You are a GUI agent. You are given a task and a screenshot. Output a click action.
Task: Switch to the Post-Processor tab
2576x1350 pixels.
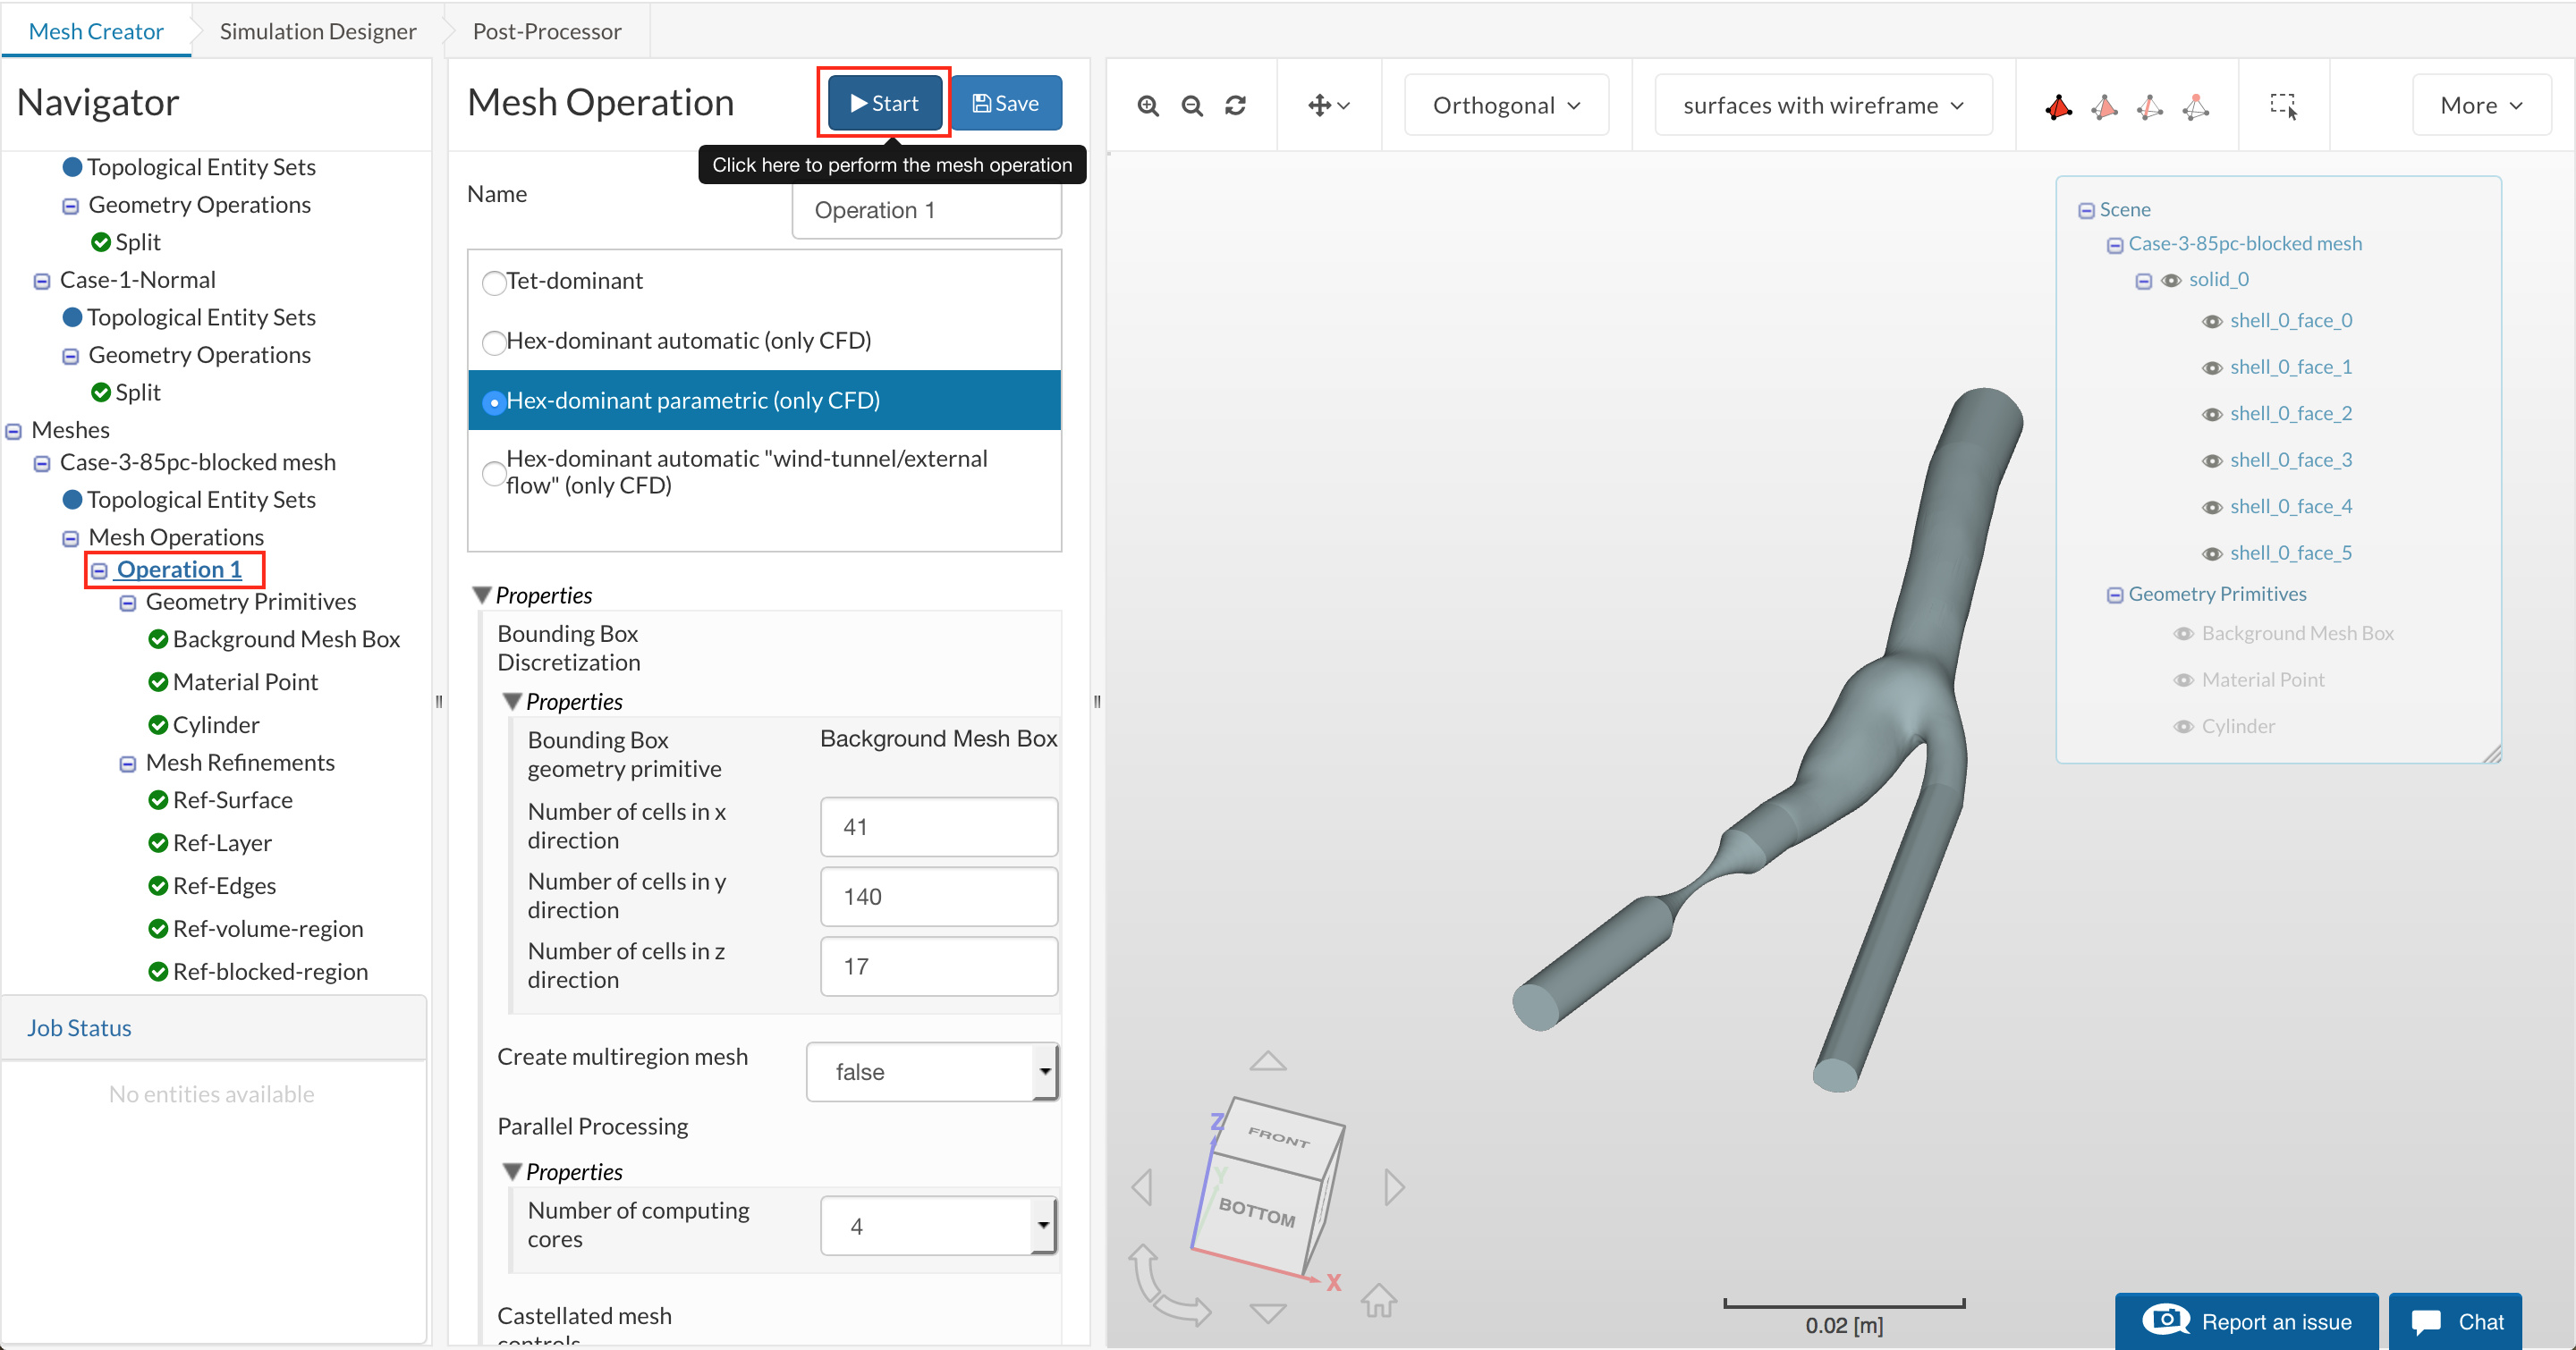[x=547, y=31]
